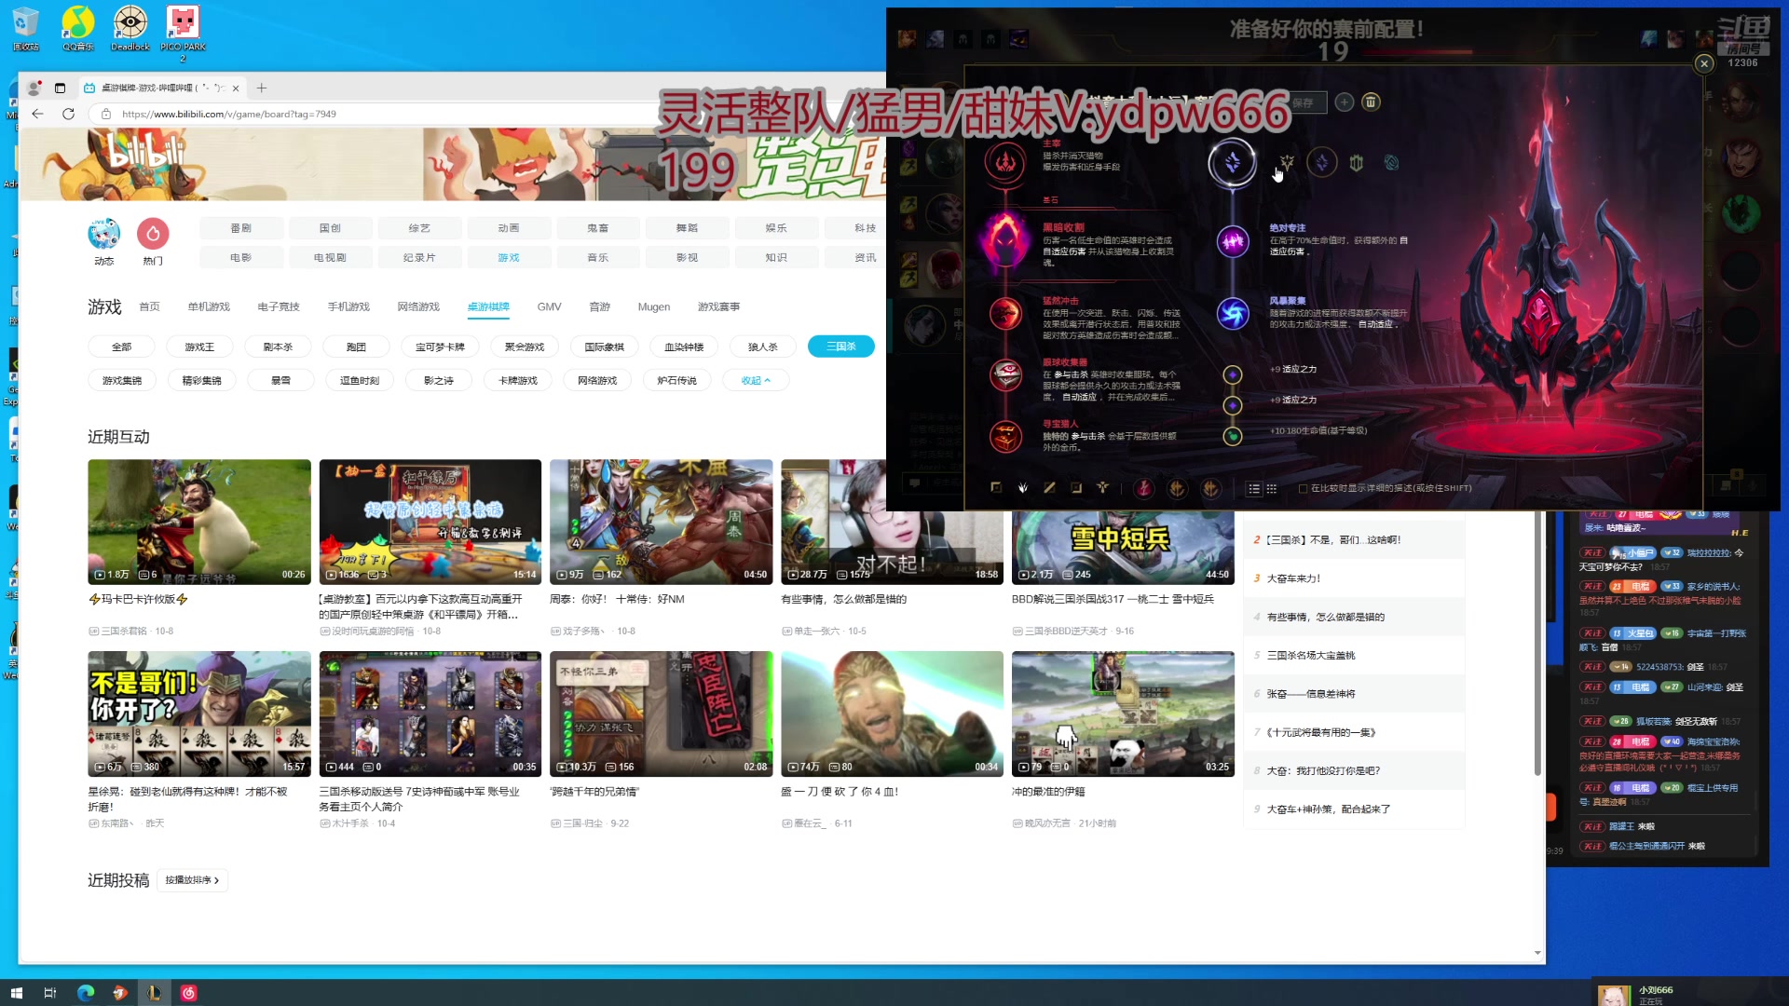Delete rune page with trash icon
1789x1006 pixels.
pyautogui.click(x=1371, y=102)
